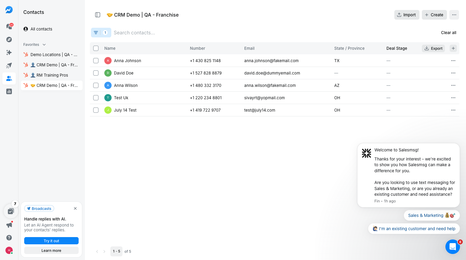
Task: Add a column with the plus icon
Action: tap(453, 48)
